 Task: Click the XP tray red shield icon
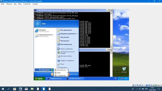pyautogui.click(x=122, y=79)
